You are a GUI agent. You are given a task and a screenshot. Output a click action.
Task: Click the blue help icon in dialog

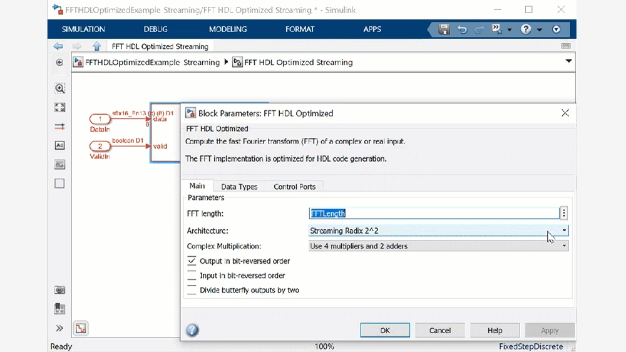pos(192,330)
